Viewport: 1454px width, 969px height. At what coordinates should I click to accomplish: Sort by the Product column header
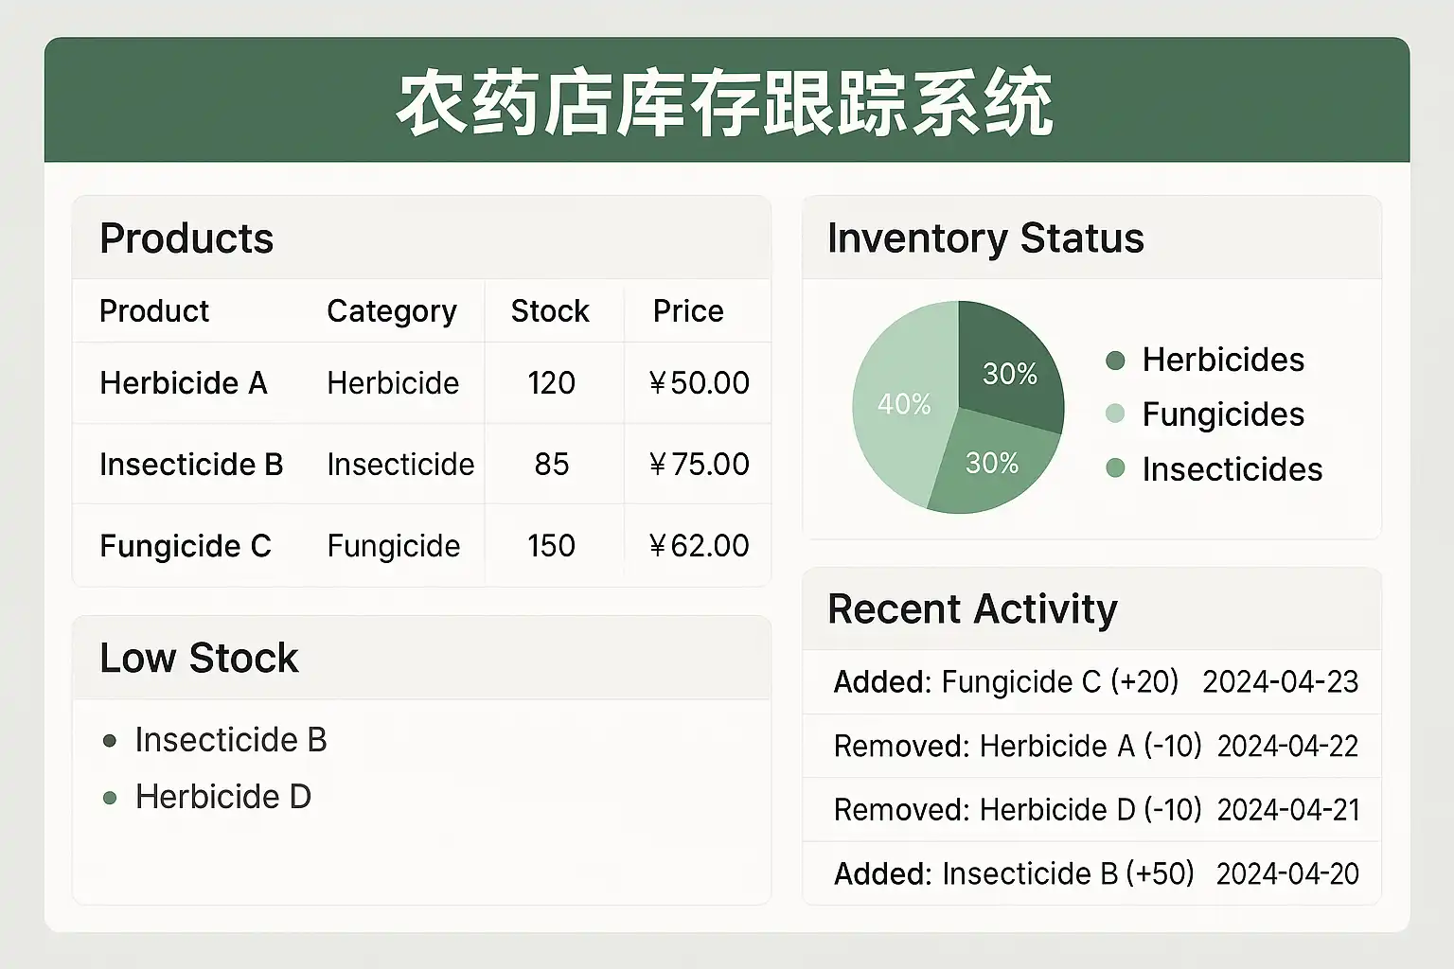click(x=154, y=311)
